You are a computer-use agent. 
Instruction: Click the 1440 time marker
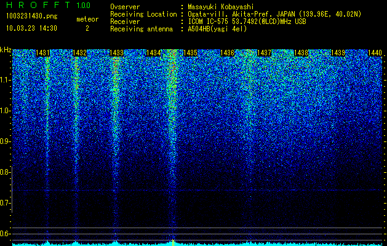tap(375, 53)
